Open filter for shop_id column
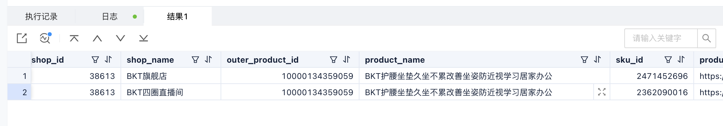Viewport: 723px width, 126px height. pyautogui.click(x=95, y=60)
